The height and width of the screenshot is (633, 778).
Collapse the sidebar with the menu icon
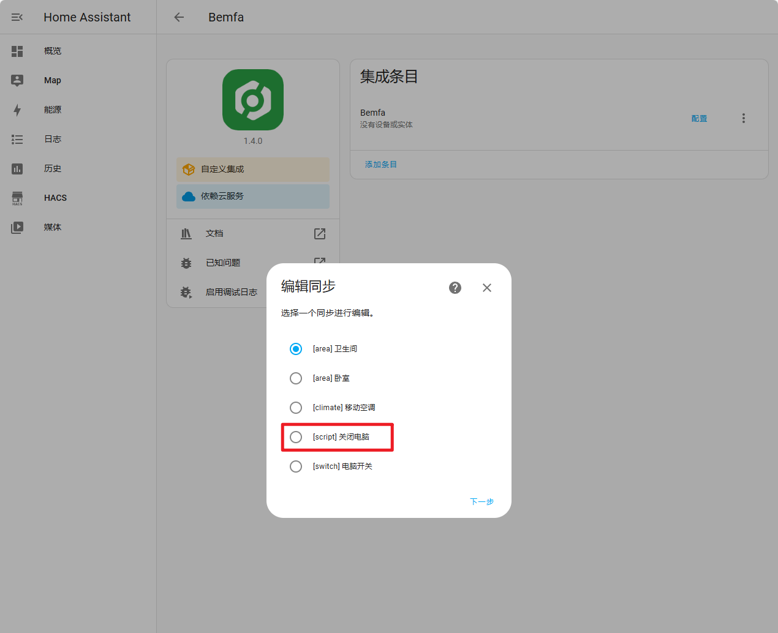point(17,17)
